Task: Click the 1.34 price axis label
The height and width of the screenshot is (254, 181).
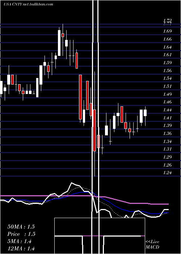Action: tap(167, 142)
